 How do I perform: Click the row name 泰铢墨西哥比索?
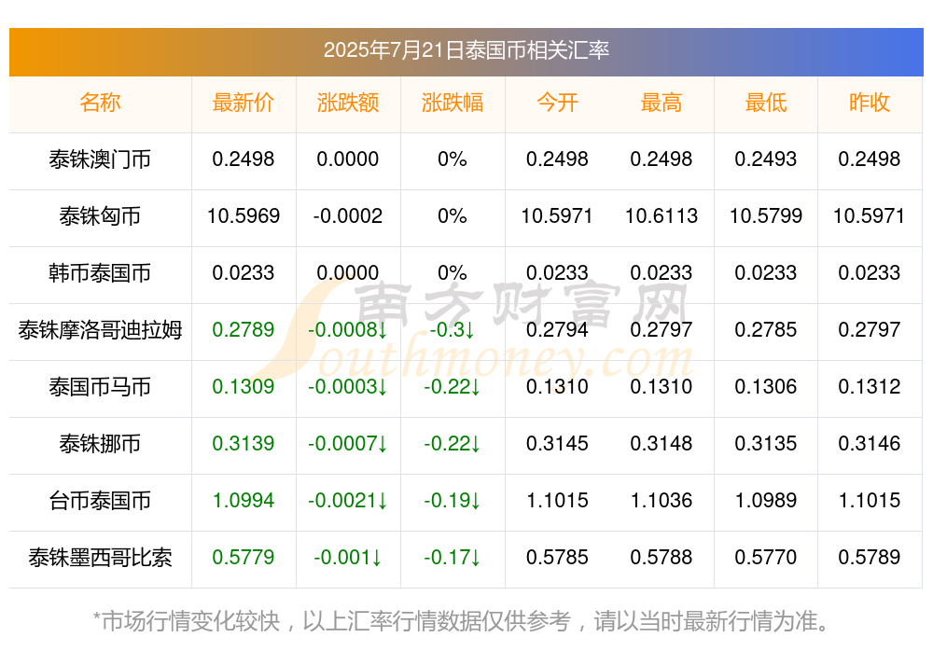pos(100,558)
